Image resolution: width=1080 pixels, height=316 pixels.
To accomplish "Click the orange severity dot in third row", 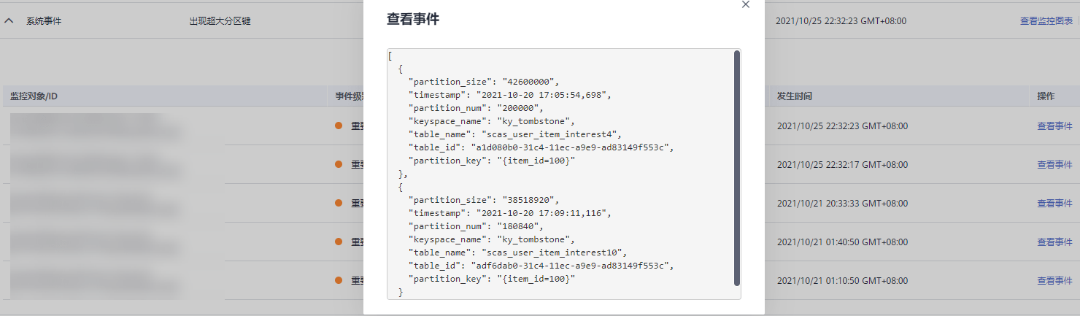I will (339, 203).
